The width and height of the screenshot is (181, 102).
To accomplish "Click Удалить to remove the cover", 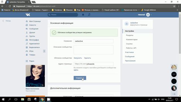I will 87,58.
